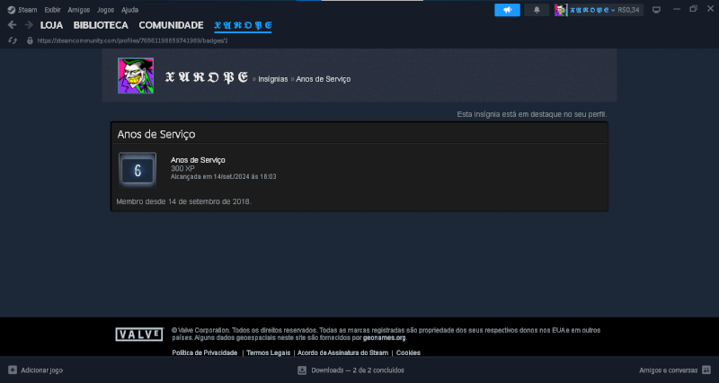Viewport: 719px width, 383px height.
Task: Click the small avatar in title bar
Action: click(561, 10)
